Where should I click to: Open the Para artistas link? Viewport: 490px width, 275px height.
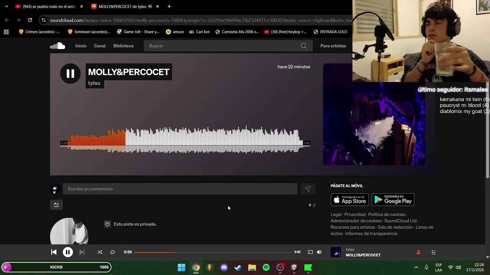333,46
